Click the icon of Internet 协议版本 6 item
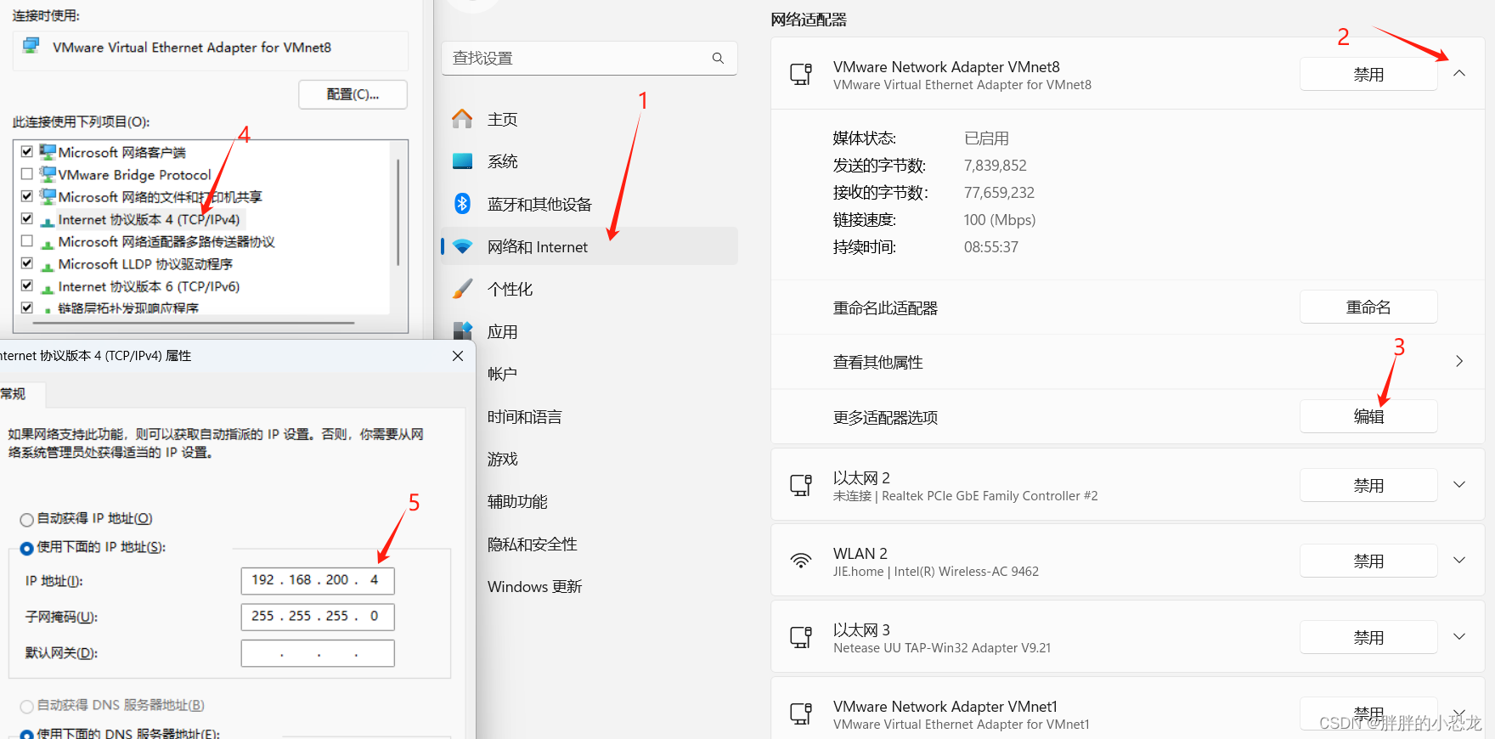The image size is (1495, 739). pos(48,288)
